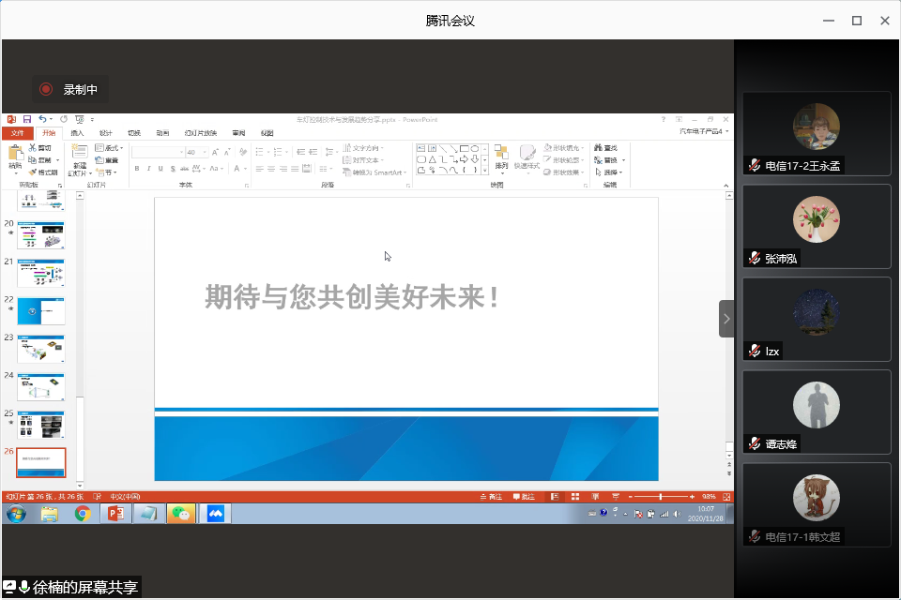This screenshot has height=600, width=901.
Task: Click the Paste clipboard icon in ribbon
Action: pyautogui.click(x=15, y=156)
